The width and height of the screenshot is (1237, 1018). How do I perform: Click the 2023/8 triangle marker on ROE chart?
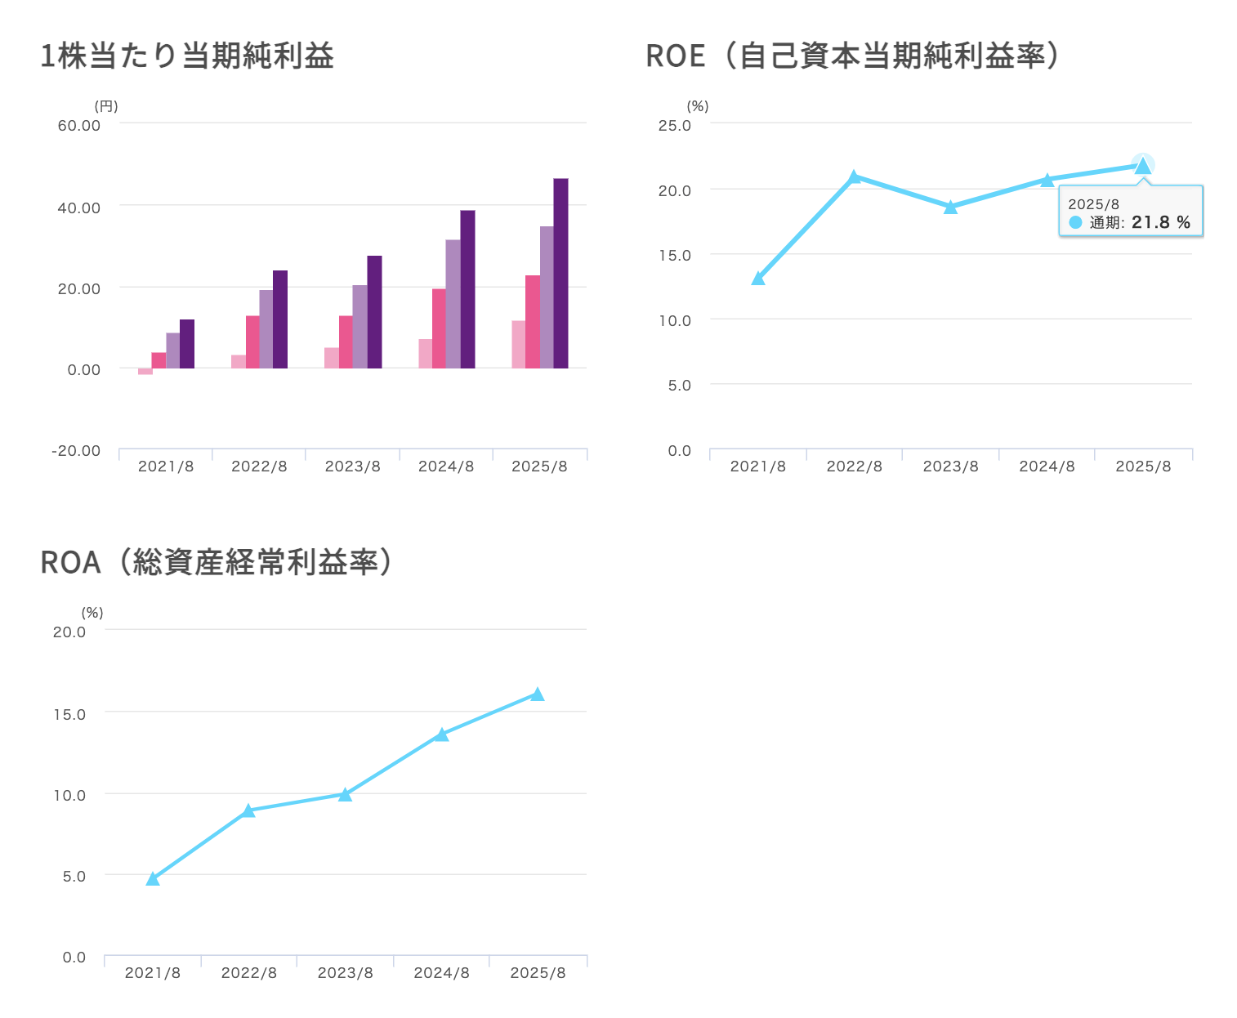(950, 208)
